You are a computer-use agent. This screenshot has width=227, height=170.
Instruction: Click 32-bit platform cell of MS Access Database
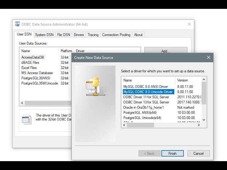point(65,73)
